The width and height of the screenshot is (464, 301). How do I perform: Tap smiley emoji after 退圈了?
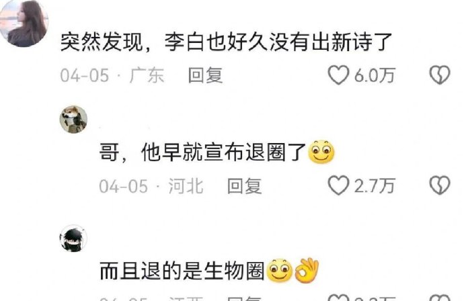pos(321,152)
